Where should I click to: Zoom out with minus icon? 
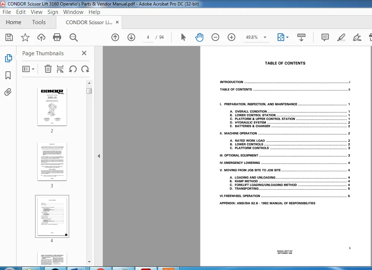click(215, 37)
